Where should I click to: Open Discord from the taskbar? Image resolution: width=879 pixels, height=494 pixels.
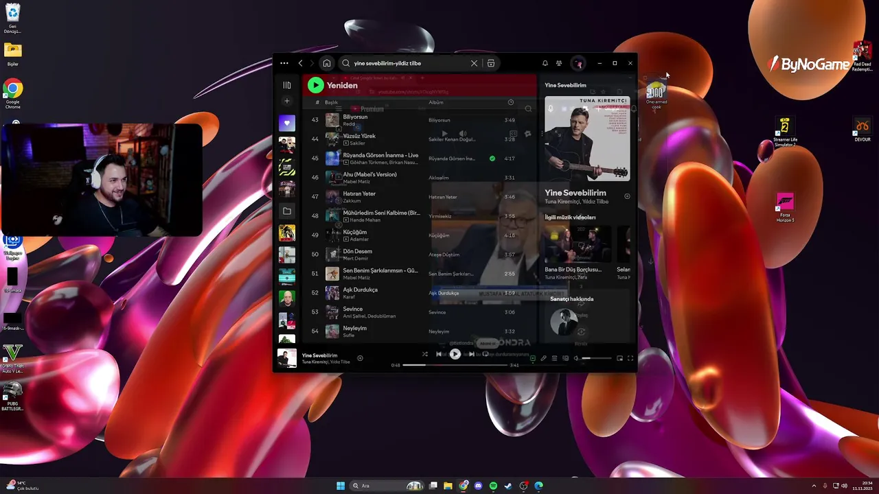479,486
